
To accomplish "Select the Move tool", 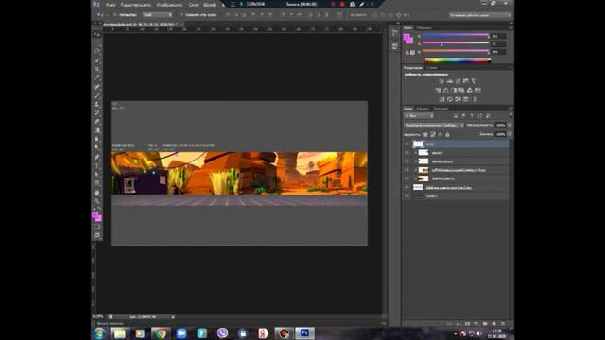I will pyautogui.click(x=96, y=34).
